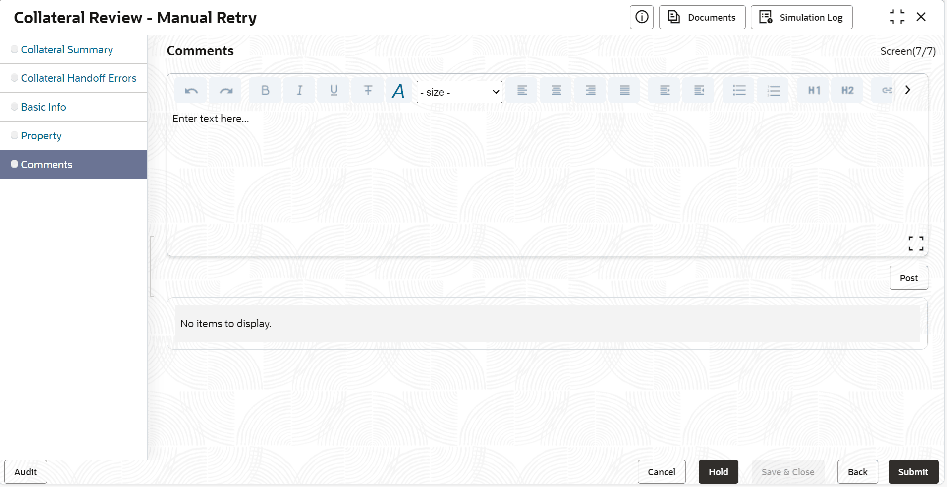Undo the last edit in comments editor

click(191, 91)
